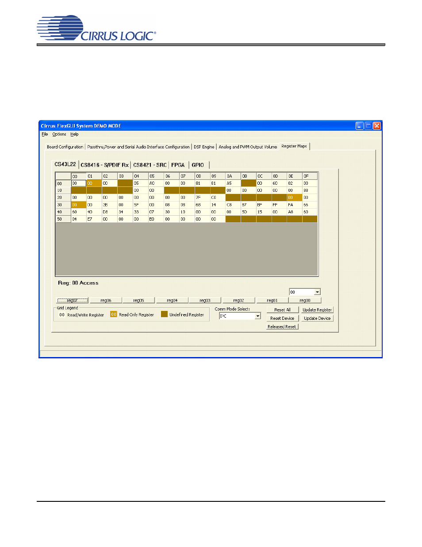The height and width of the screenshot is (547, 422).
Task: Click the row header labeled 30
Action: pos(63,205)
